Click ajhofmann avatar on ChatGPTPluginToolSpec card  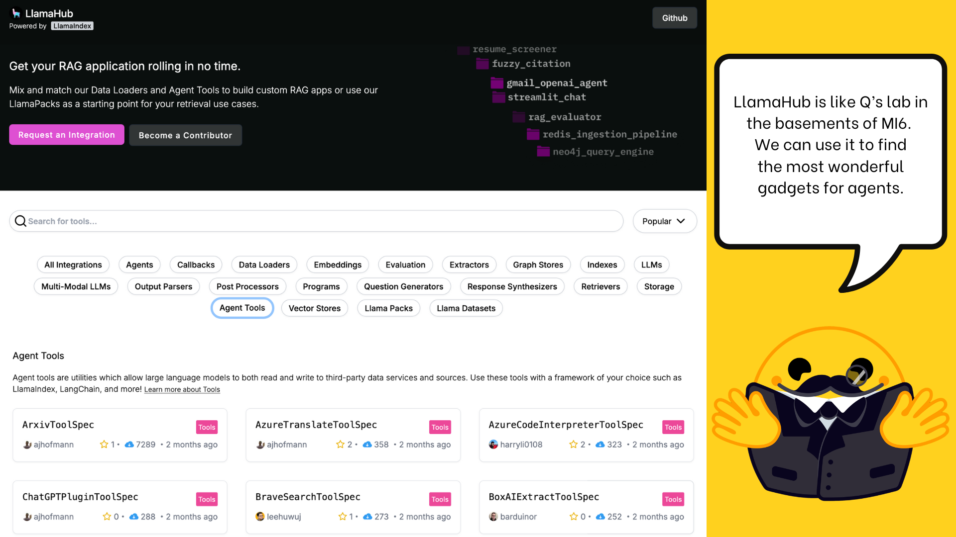pos(27,517)
